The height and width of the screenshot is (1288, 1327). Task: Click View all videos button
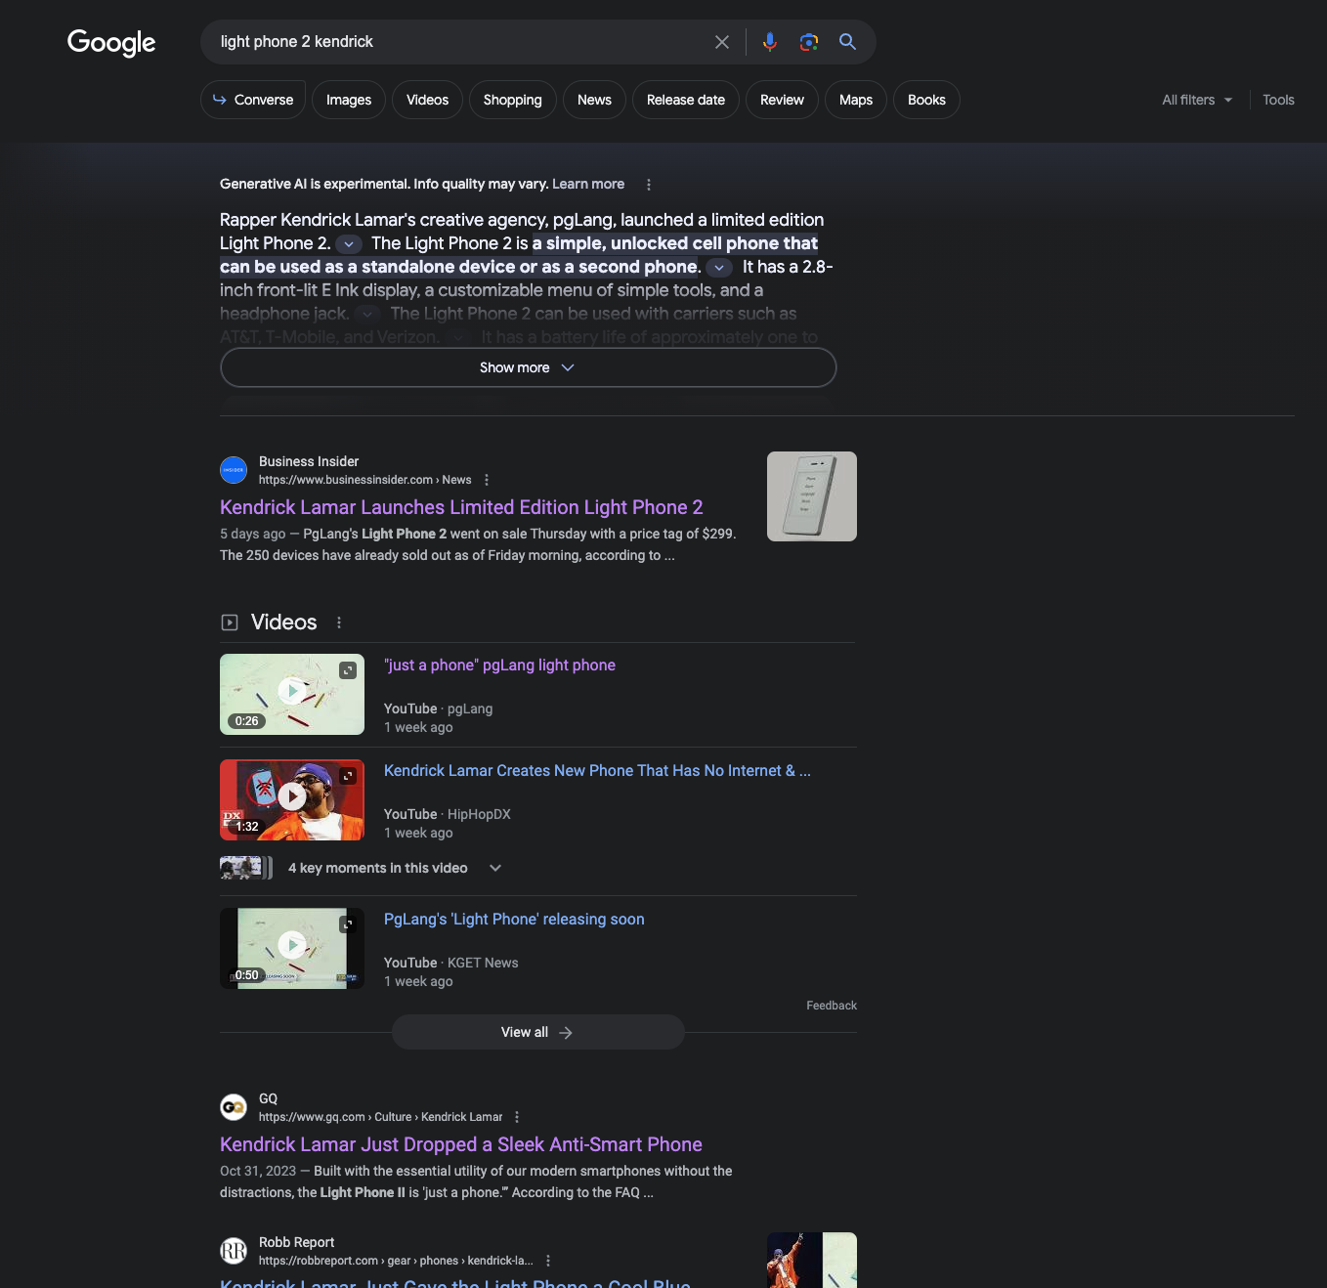tap(537, 1032)
